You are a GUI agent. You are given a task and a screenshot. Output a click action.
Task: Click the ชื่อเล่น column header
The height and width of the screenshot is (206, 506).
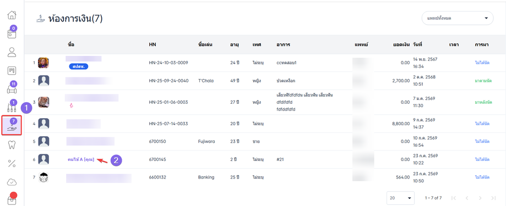[x=205, y=44]
